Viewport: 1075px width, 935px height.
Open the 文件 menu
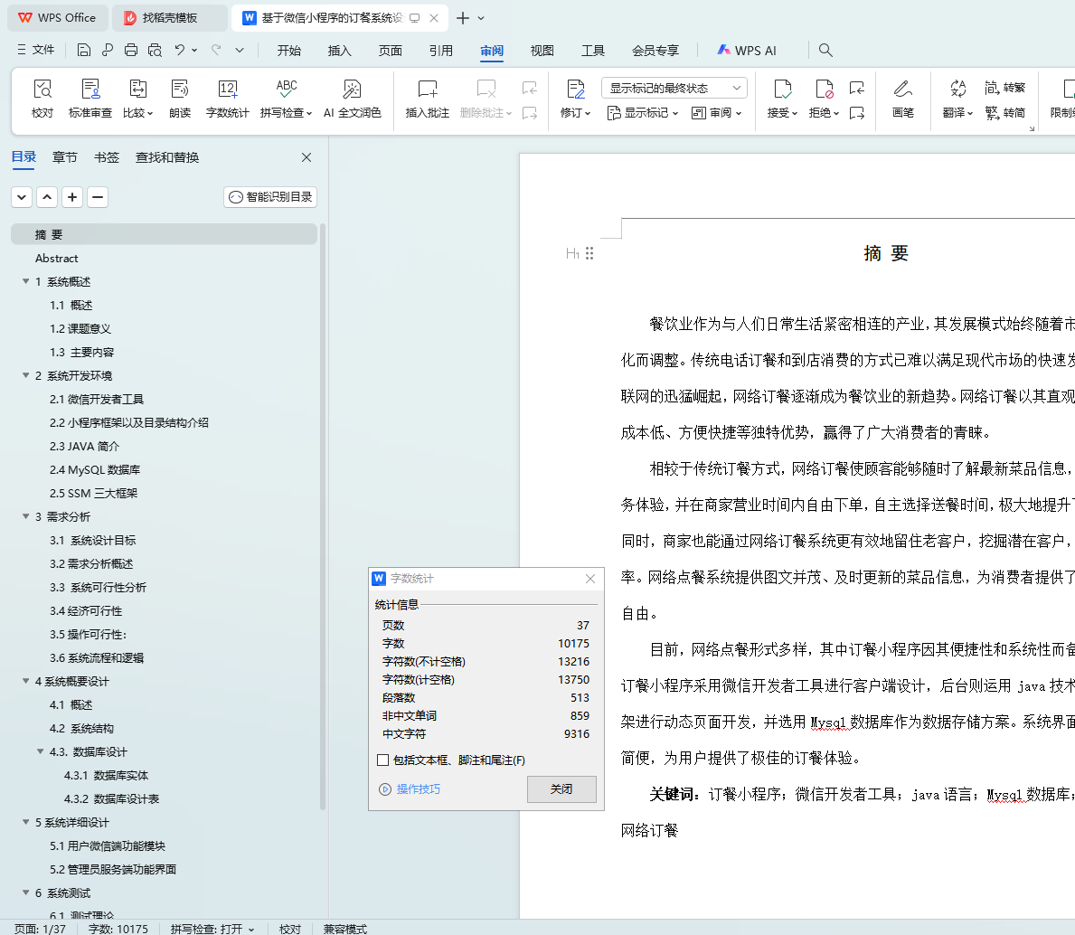35,50
